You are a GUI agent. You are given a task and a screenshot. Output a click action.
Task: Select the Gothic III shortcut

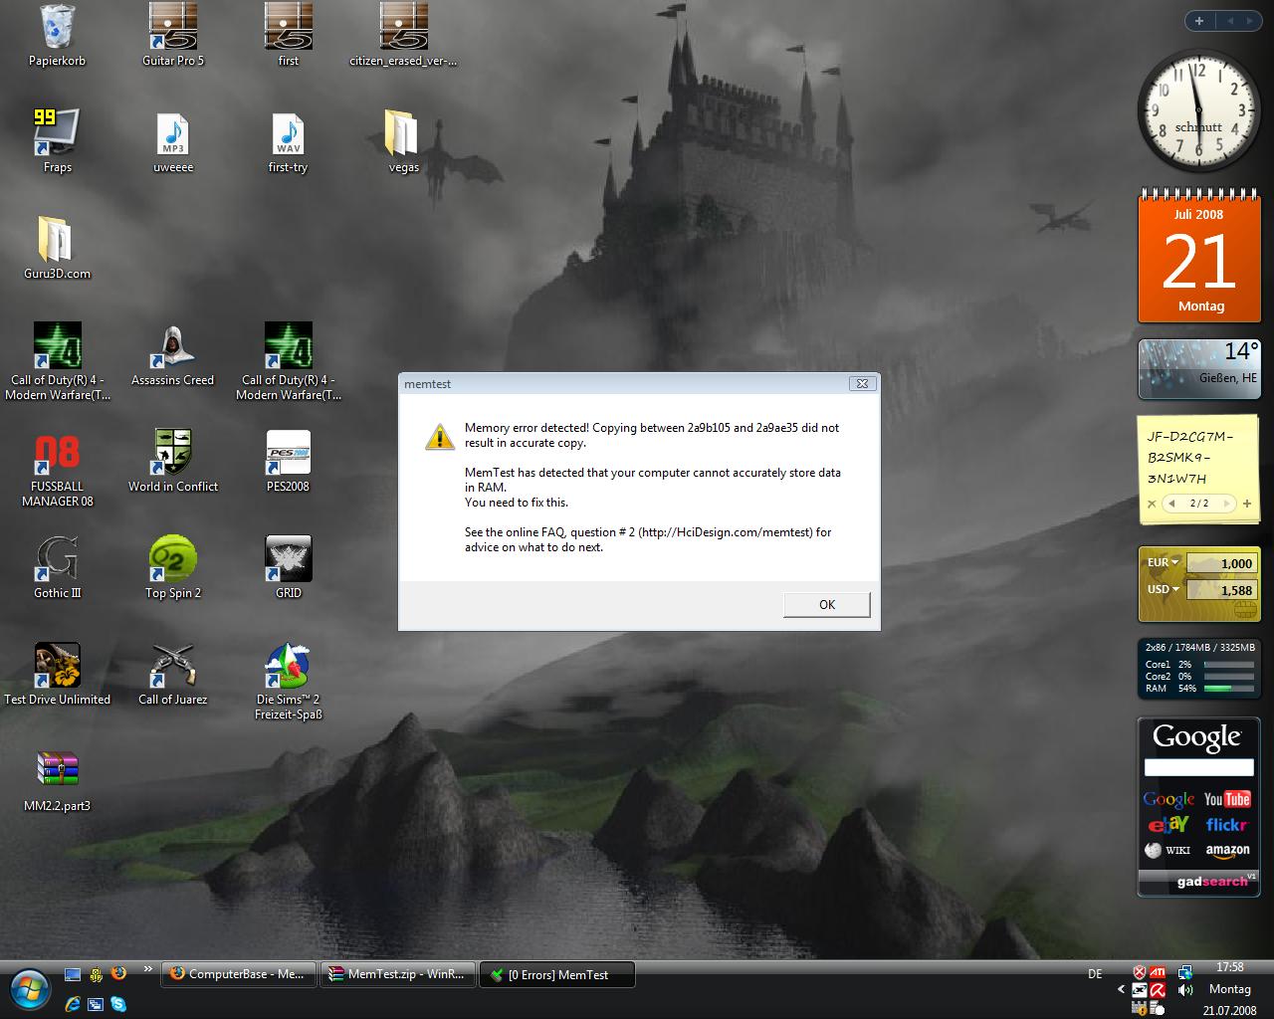pos(57,567)
